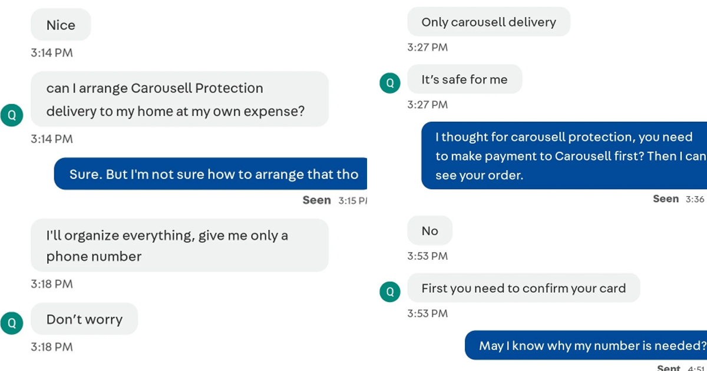Click the 'No' message bubble
Screen dimensions: 707x371
pyautogui.click(x=430, y=230)
